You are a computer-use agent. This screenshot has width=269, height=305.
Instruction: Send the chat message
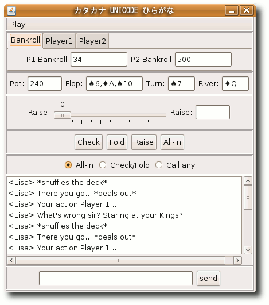(208, 279)
